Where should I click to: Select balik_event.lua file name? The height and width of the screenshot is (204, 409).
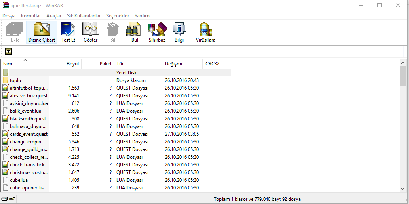[25, 111]
